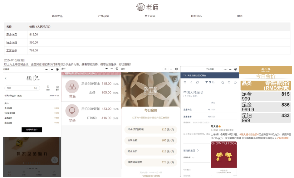Image resolution: width=294 pixels, height=178 pixels.
Task: Click the share icon on Chow Hong Ki banner
Action: (x=175, y=79)
